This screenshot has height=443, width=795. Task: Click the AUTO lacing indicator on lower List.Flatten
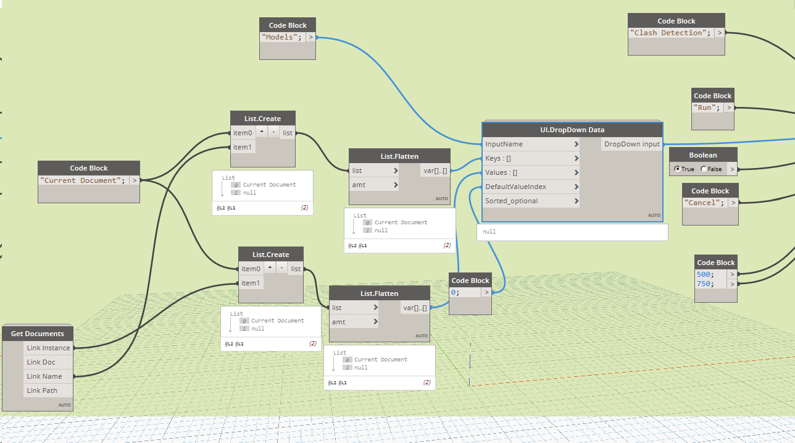tap(421, 335)
